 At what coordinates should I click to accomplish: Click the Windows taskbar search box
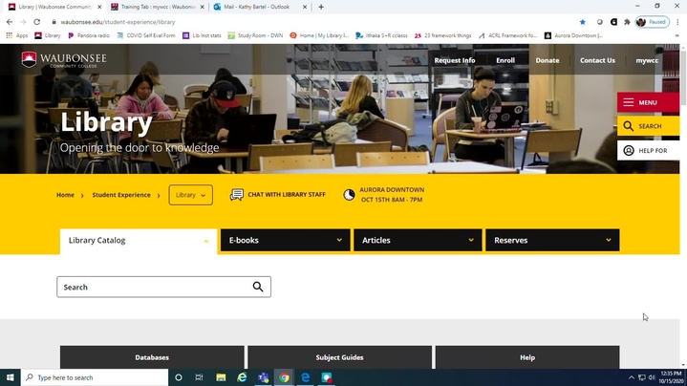(x=95, y=377)
